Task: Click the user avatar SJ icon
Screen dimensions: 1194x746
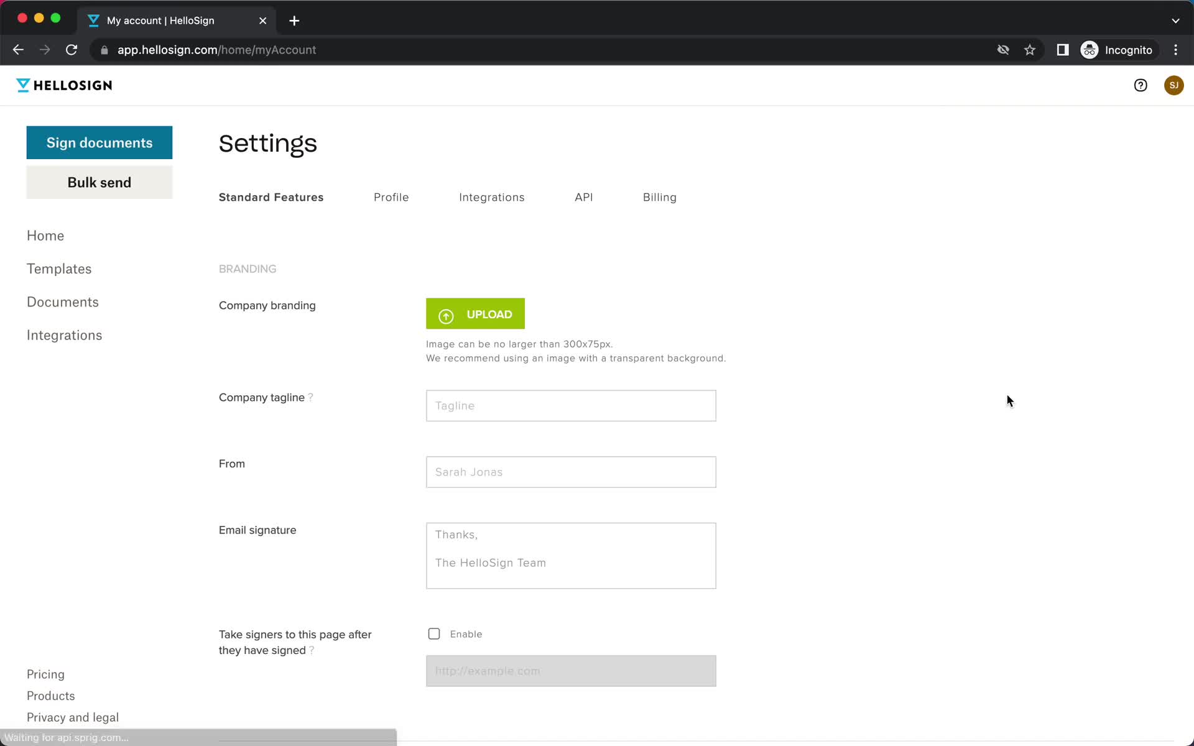Action: (x=1173, y=84)
